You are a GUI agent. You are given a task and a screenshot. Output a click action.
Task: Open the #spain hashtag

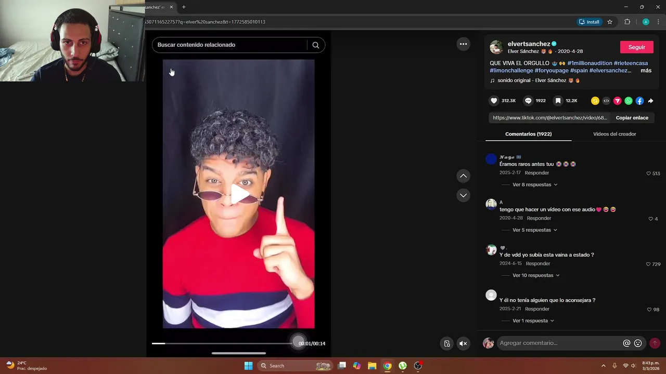tap(579, 71)
